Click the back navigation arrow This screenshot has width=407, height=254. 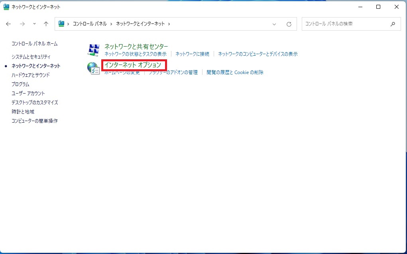click(x=8, y=24)
